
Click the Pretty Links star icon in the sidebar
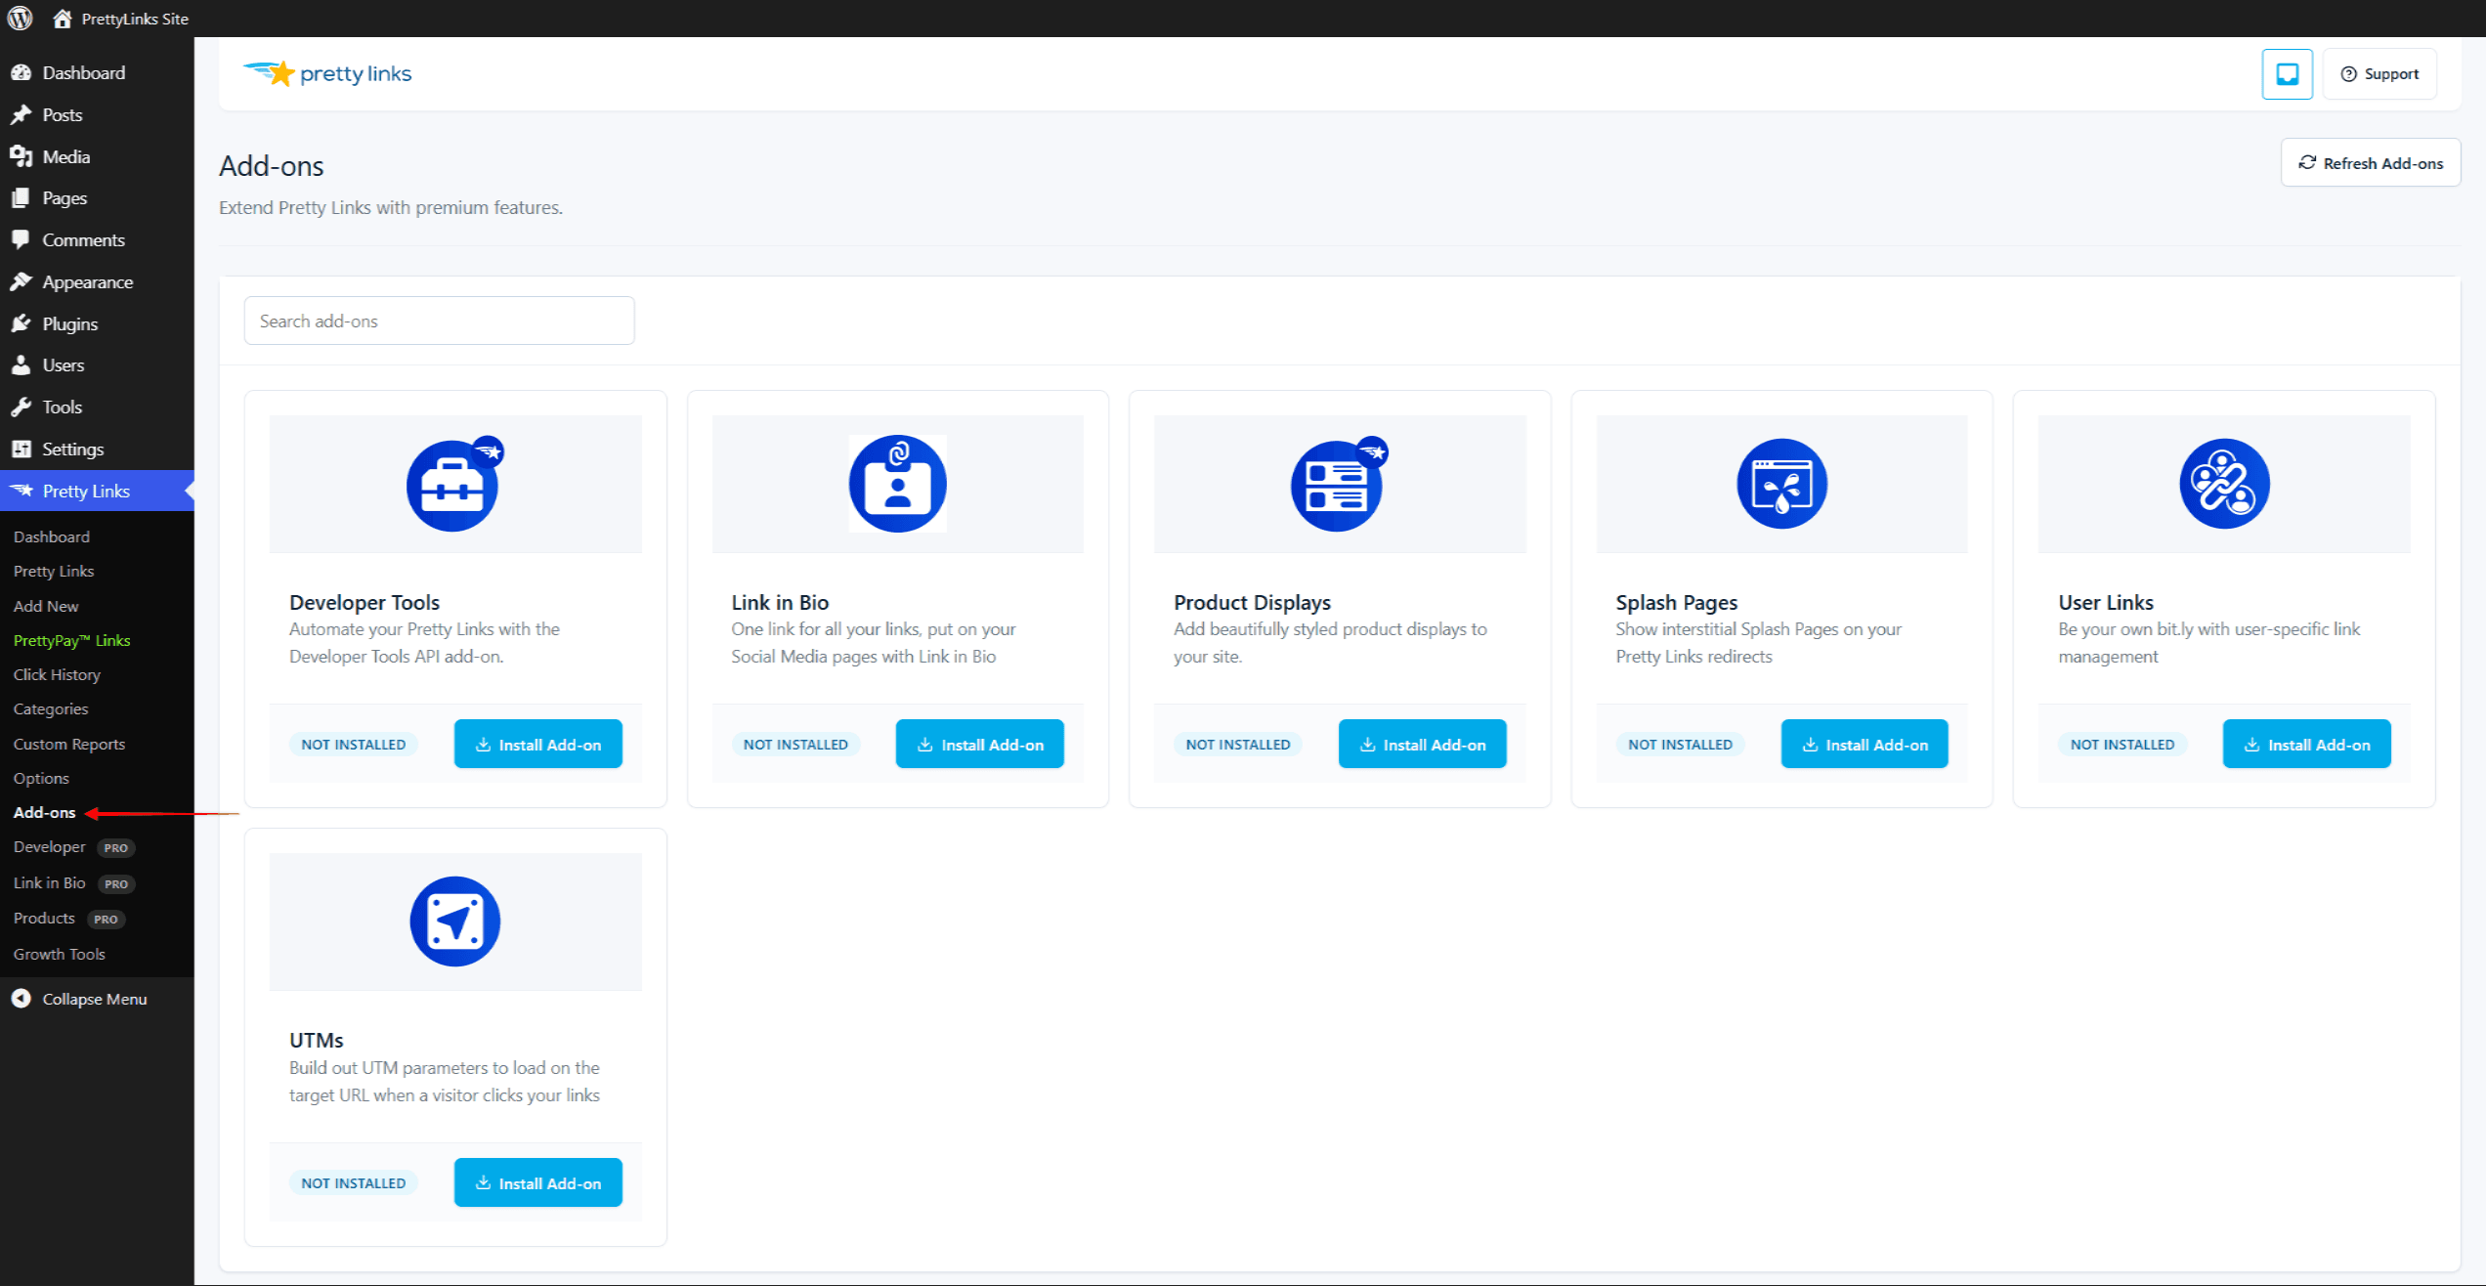pyautogui.click(x=21, y=491)
